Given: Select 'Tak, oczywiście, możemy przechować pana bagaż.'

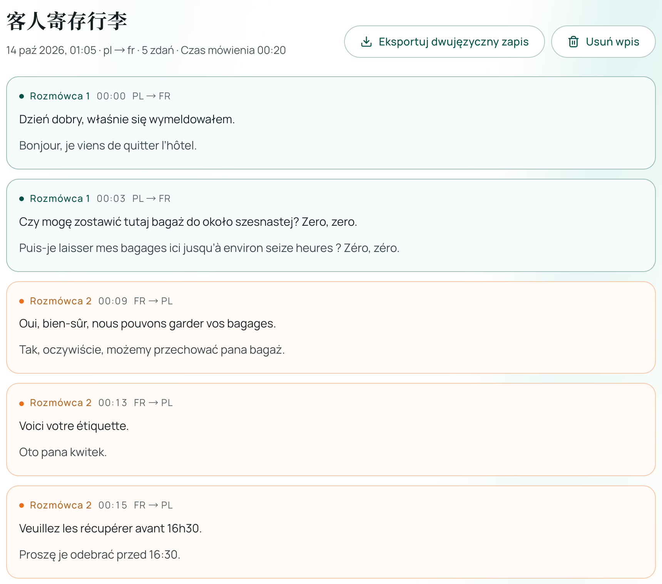Looking at the screenshot, I should click(x=152, y=350).
